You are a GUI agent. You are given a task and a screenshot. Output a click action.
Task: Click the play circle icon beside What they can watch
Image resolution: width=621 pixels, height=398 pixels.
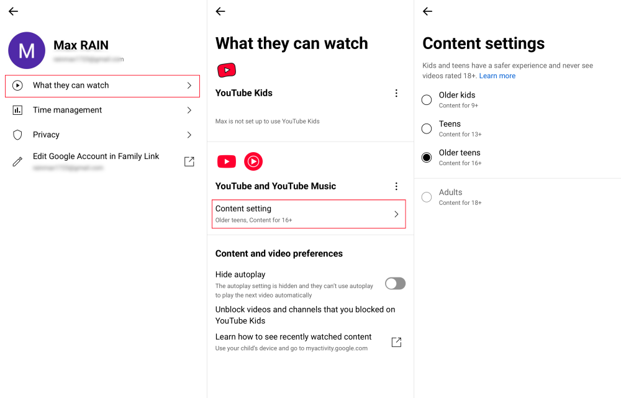point(17,86)
